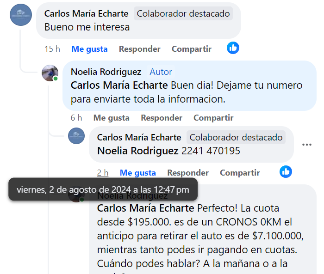Click Compartir under the phone number reply
324x274 pixels.
click(239, 173)
